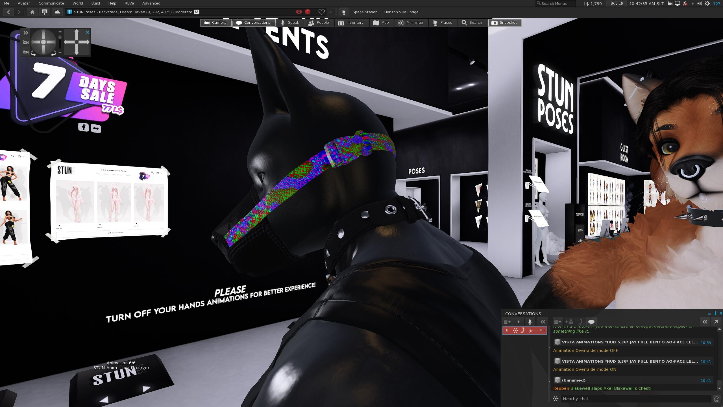Click the Home teleport icon
Screen dimensions: 723x407
tap(32, 12)
